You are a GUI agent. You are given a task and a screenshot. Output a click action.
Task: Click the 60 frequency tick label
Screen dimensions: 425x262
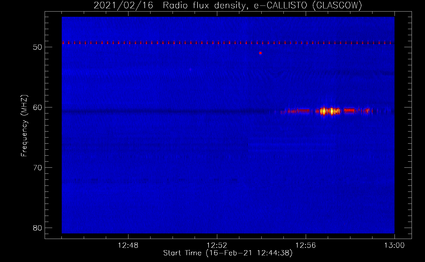(38, 107)
